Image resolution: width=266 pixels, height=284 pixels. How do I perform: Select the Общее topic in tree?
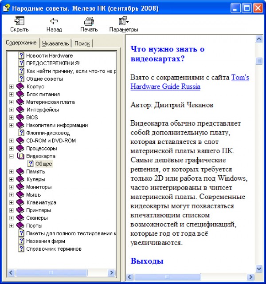coord(43,164)
